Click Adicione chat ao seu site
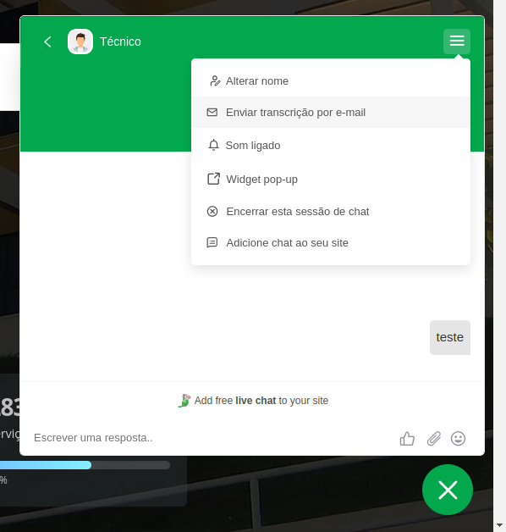Image resolution: width=506 pixels, height=532 pixels. [x=331, y=242]
